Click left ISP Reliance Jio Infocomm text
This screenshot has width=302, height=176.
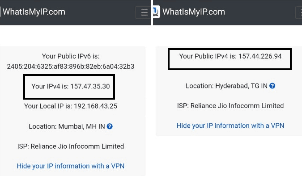(x=71, y=147)
